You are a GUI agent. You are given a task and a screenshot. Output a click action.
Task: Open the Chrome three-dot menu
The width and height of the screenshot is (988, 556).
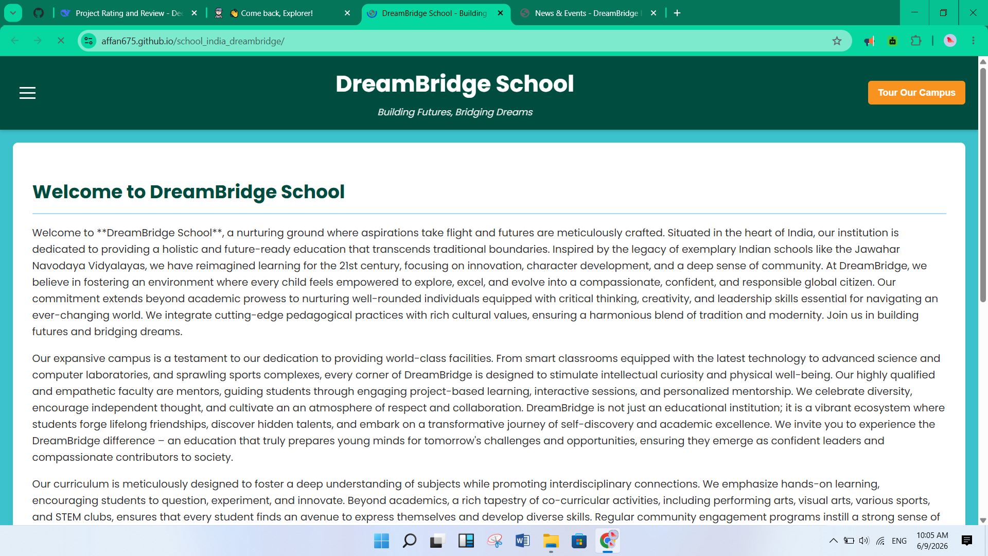pos(973,41)
